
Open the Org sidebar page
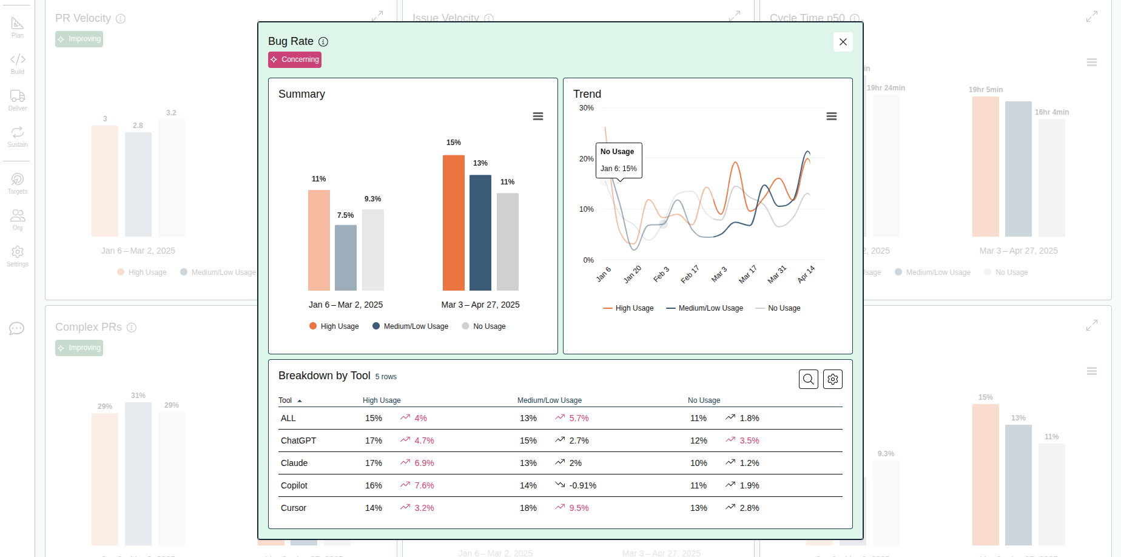tap(17, 220)
